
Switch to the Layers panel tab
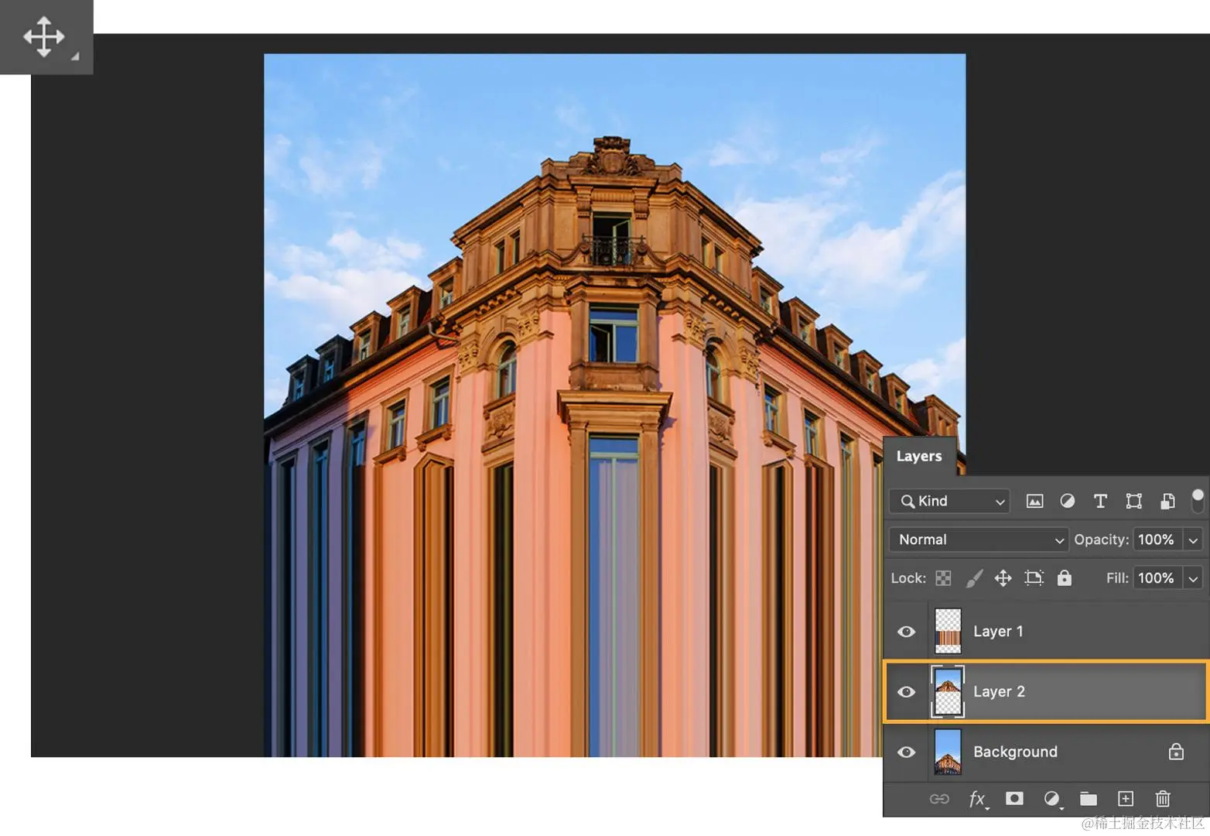pos(919,456)
